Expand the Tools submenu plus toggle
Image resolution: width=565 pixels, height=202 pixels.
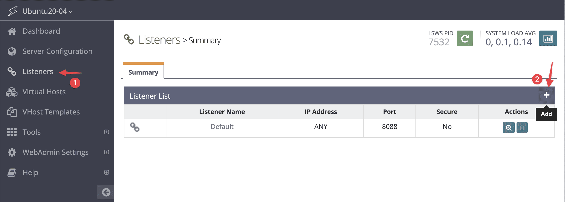[107, 132]
